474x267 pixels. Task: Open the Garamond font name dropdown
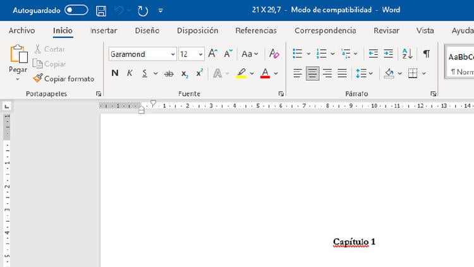tap(173, 55)
